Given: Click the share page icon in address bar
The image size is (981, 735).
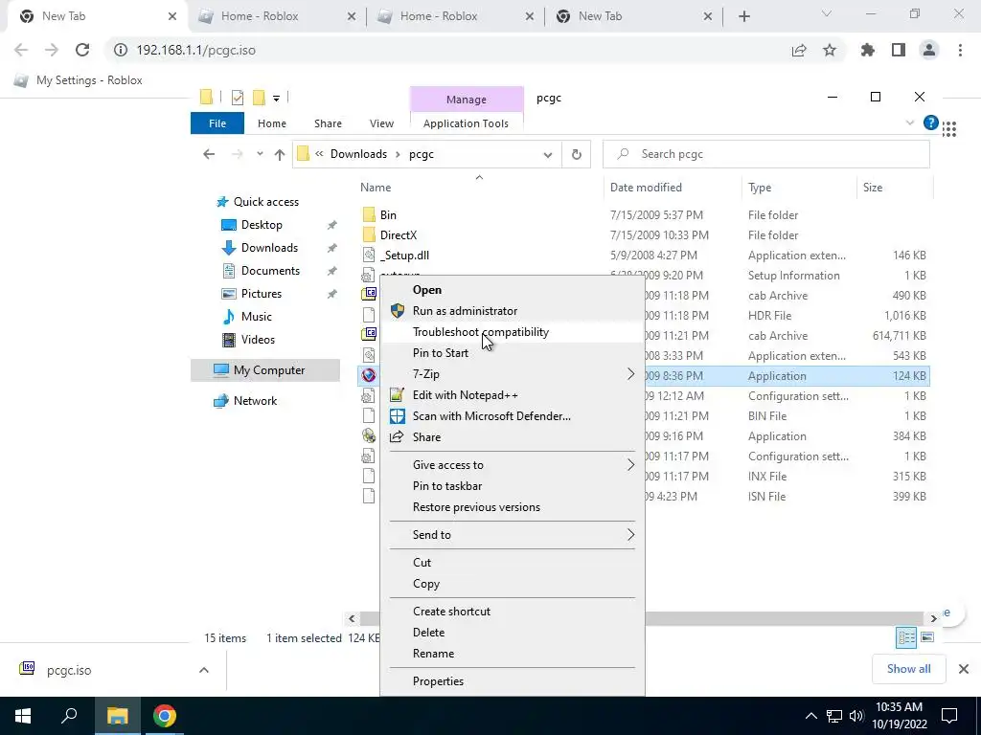Looking at the screenshot, I should pos(799,50).
